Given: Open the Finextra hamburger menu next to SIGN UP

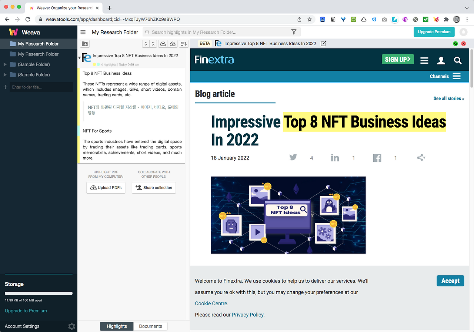Looking at the screenshot, I should pos(424,60).
